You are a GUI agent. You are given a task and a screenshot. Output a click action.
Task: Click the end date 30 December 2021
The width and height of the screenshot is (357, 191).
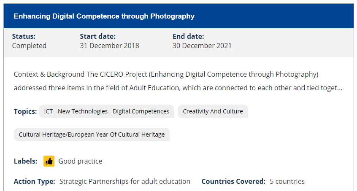(202, 46)
